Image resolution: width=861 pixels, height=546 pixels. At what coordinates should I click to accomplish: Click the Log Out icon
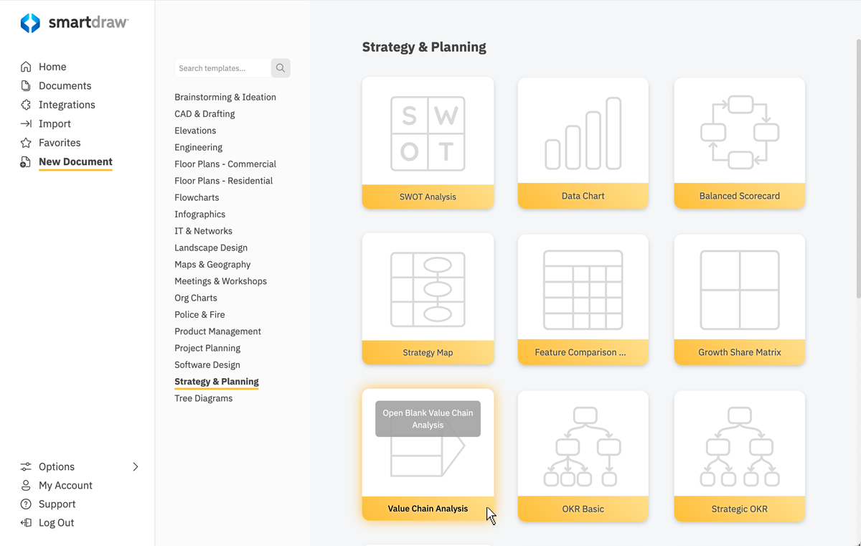coord(26,522)
